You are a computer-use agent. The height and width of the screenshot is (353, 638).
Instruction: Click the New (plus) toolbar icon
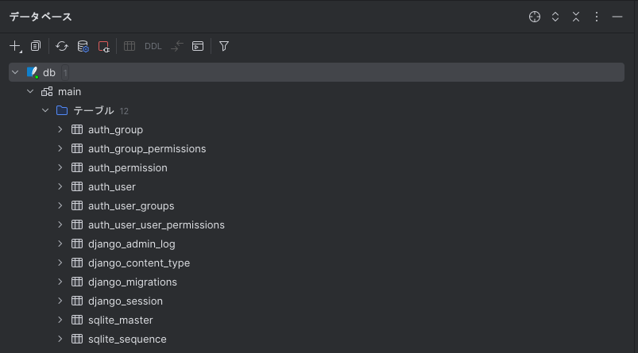pyautogui.click(x=15, y=46)
